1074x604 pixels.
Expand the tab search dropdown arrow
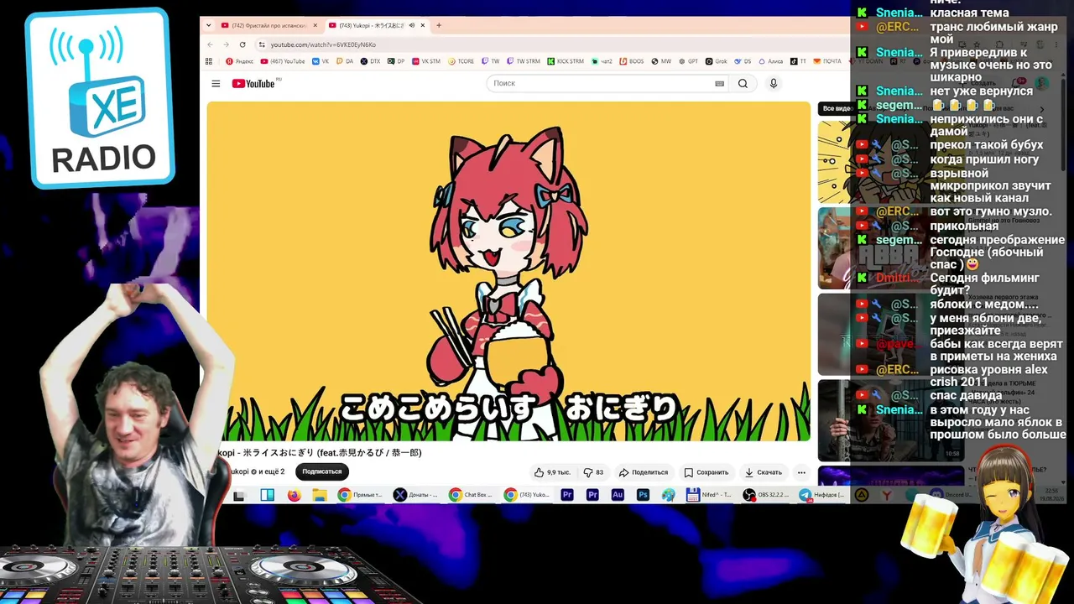209,25
